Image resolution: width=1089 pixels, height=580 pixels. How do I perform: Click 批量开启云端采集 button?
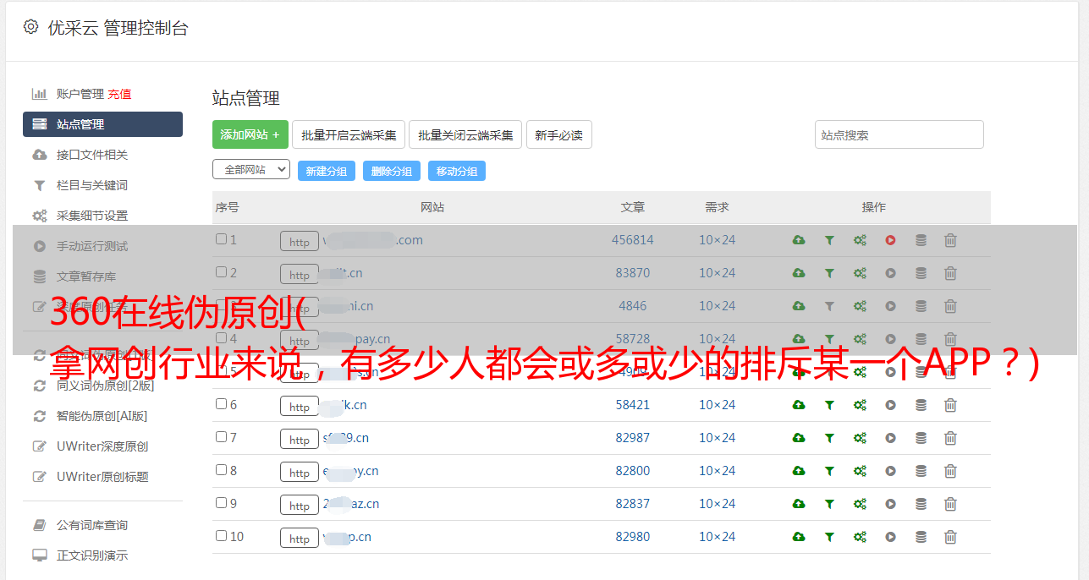coord(349,134)
